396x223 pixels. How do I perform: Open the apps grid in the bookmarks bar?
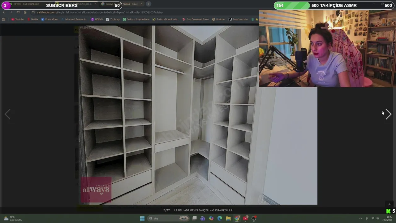pos(4,19)
